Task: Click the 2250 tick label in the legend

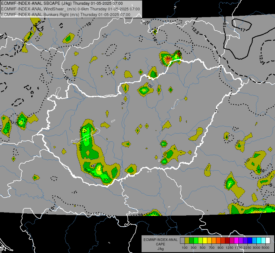Action: [248, 248]
